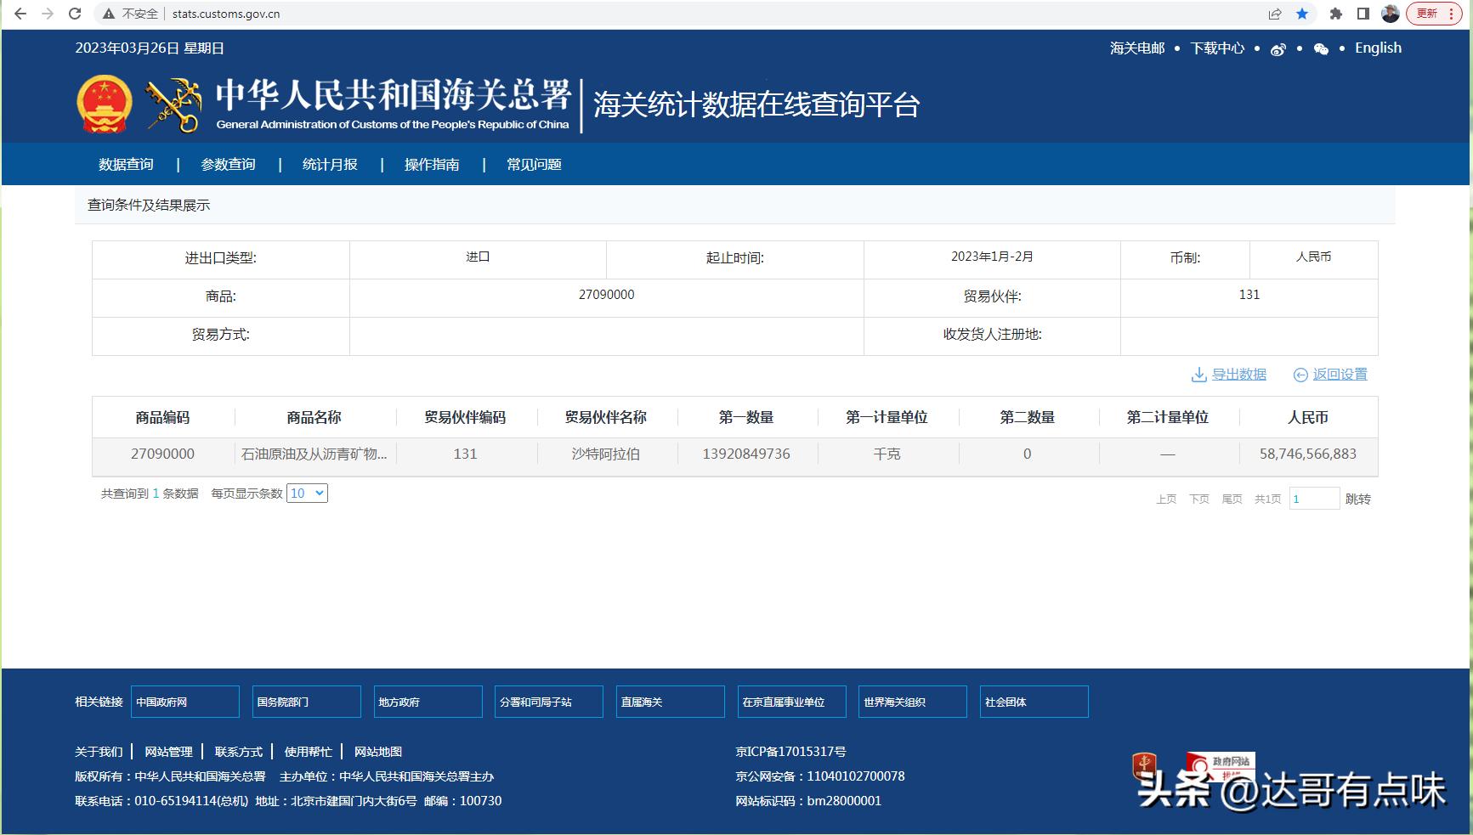Select the 参数查询 menu item
1473x835 pixels.
click(227, 164)
